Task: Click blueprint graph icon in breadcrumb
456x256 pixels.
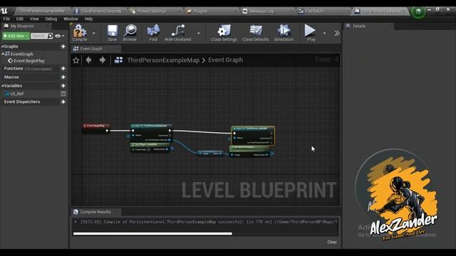Action: (118, 60)
